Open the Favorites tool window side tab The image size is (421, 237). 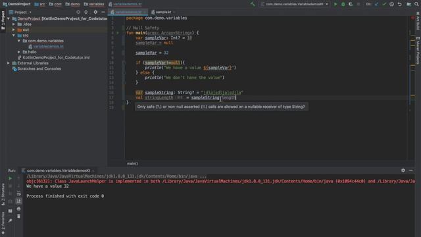[3, 223]
